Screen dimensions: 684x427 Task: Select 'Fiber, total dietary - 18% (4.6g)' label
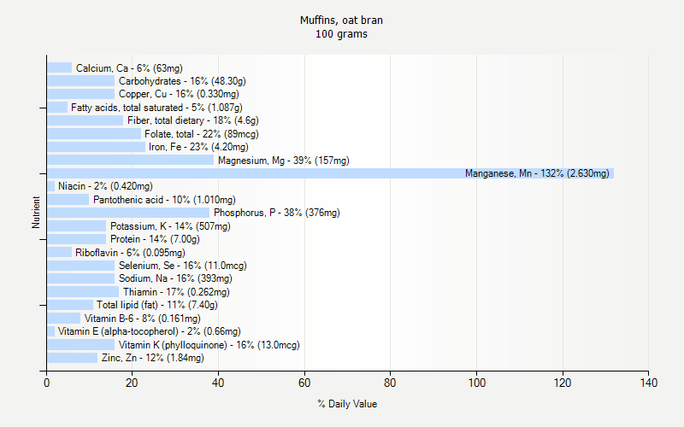[193, 120]
